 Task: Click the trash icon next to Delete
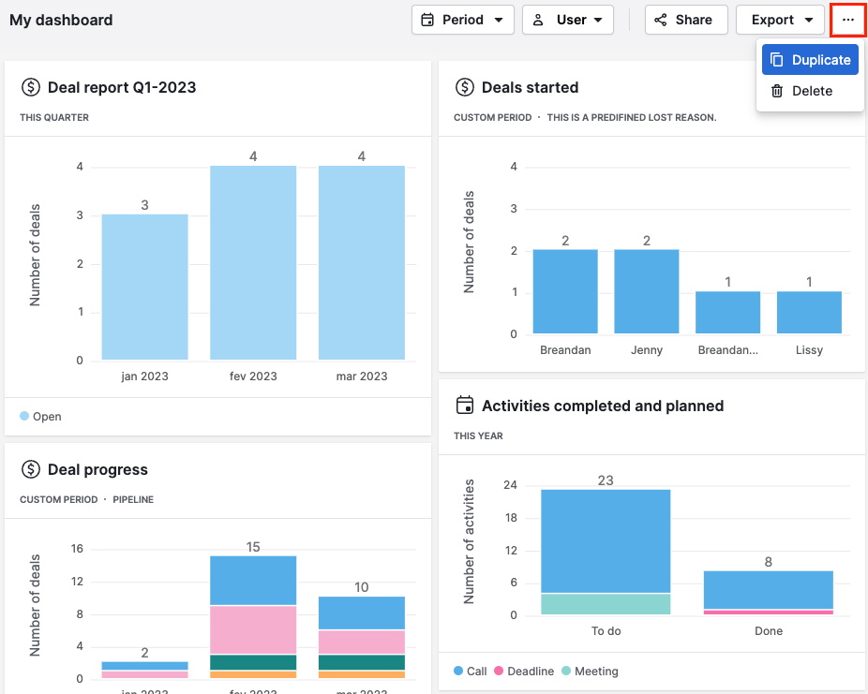point(776,91)
